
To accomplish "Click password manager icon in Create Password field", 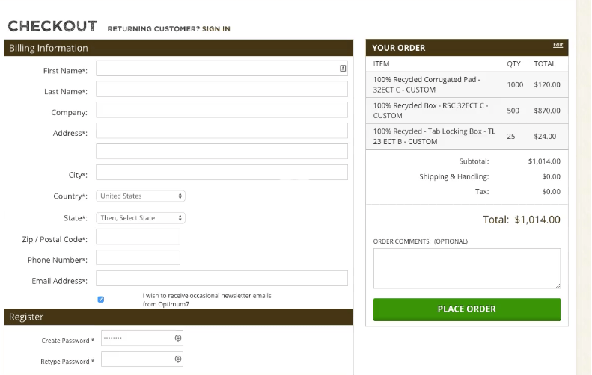I will point(178,338).
